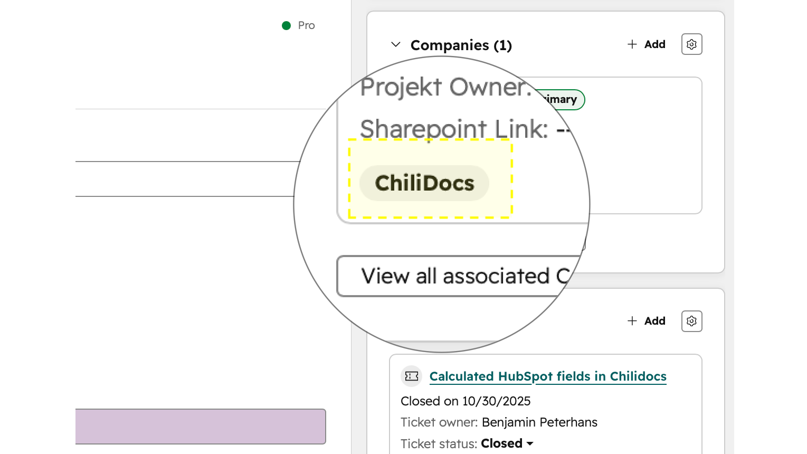Select ticket owner Benjamin Peterhans text

539,422
